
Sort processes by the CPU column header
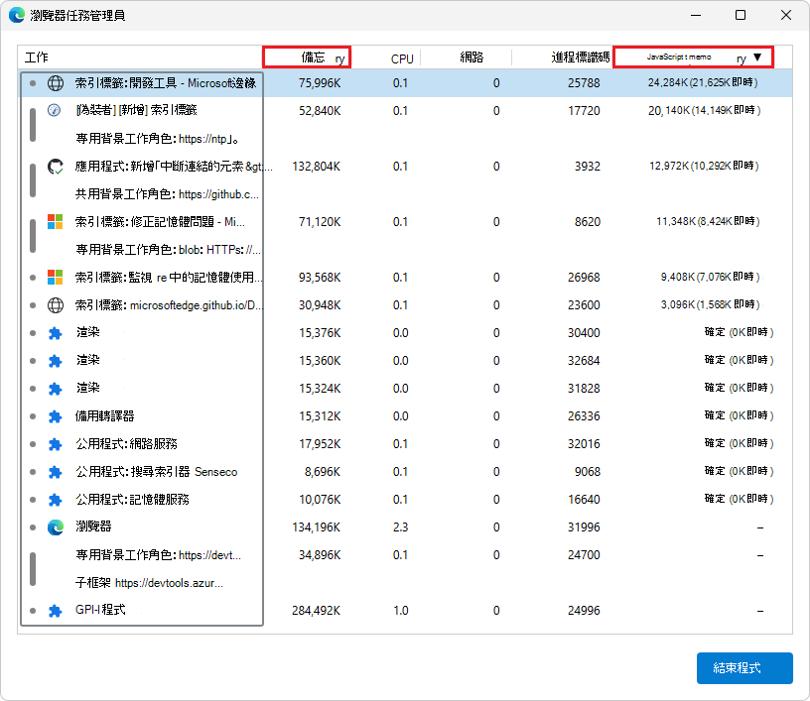(401, 58)
